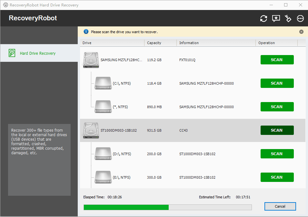Scan the SAMSUNG MZ7LF128HC physical drive

pyautogui.click(x=277, y=60)
